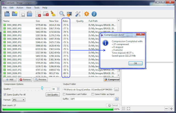Screen dimensions: 176x113
Task: Click the Compress! button
Action: coord(112,80)
